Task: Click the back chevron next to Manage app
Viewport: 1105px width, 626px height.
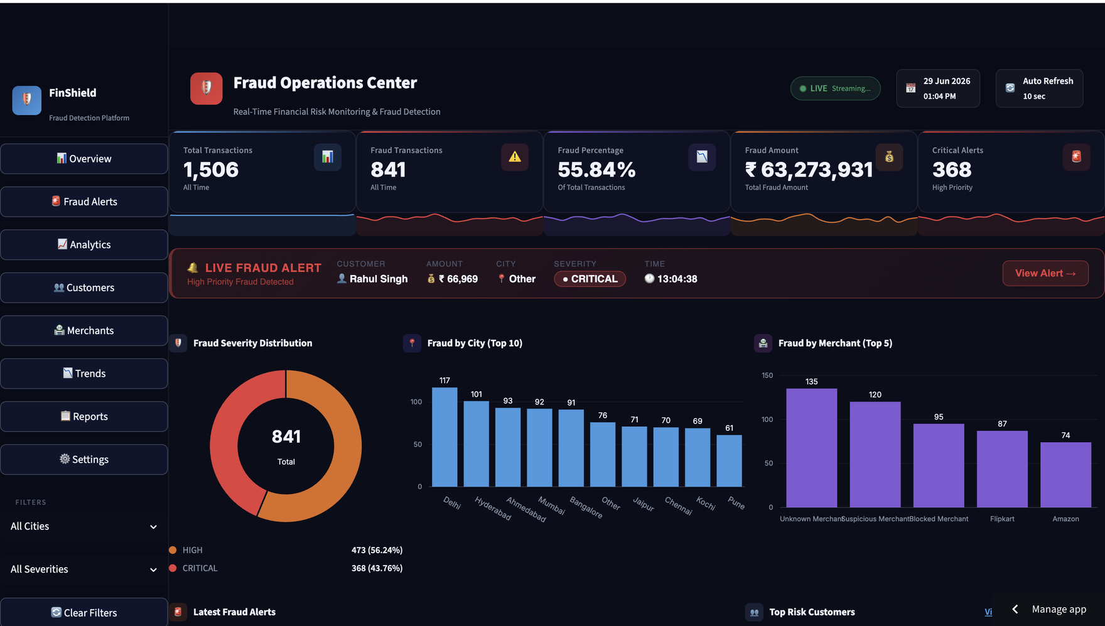Action: (x=1015, y=609)
